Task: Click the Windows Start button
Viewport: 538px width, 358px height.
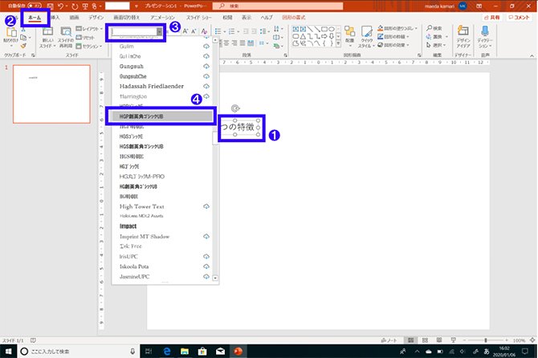Action: coord(8,352)
